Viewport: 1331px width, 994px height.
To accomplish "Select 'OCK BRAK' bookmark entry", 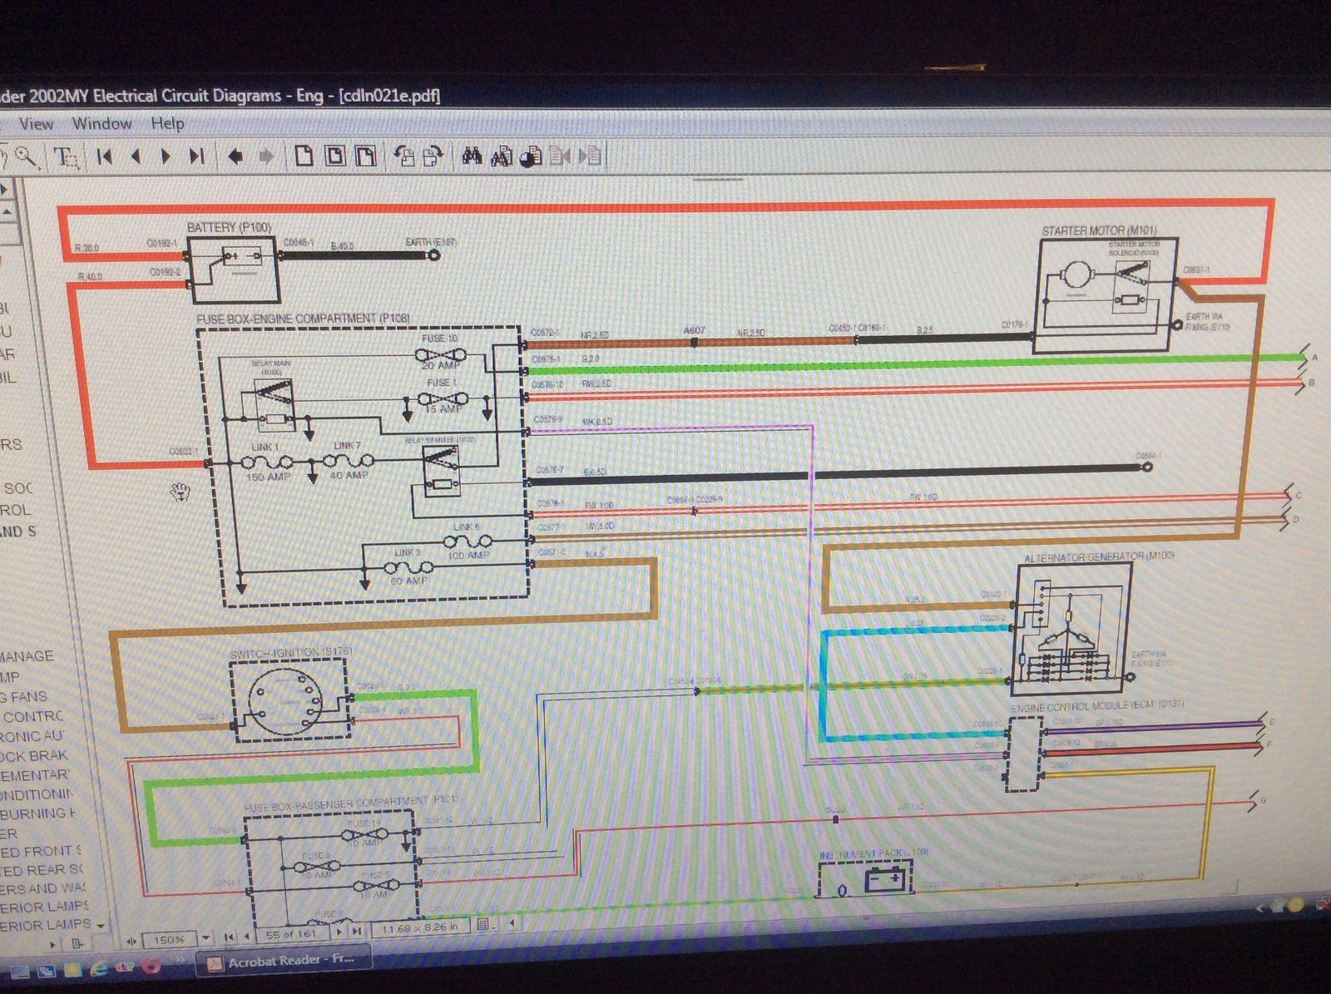I will pyautogui.click(x=34, y=755).
